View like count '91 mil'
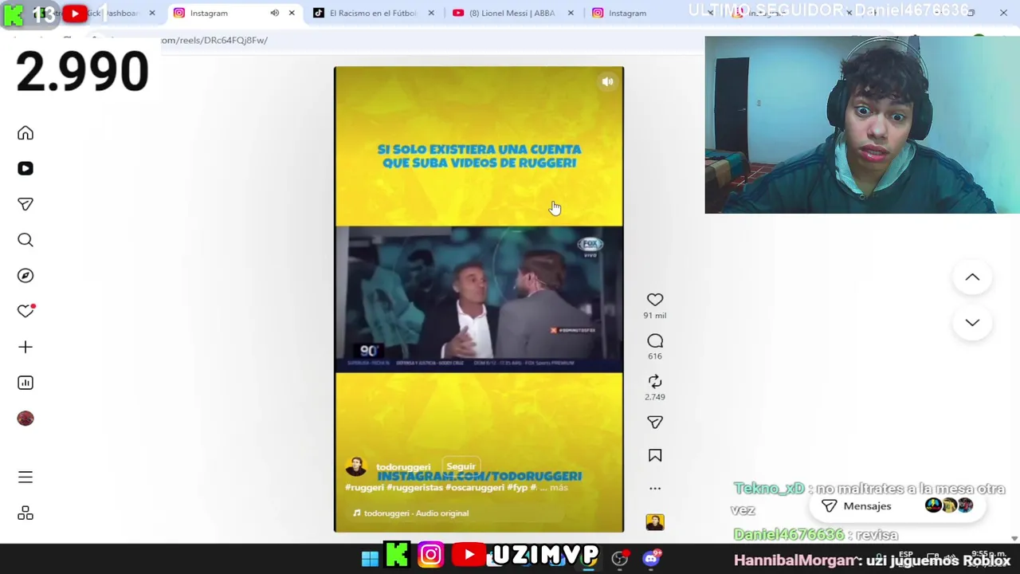This screenshot has height=574, width=1020. (655, 316)
